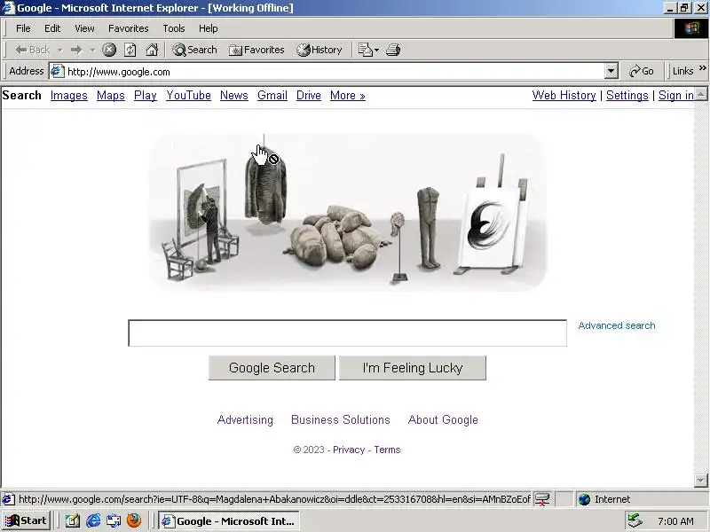This screenshot has width=710, height=532.
Task: Open the Business Solutions link
Action: 341,419
